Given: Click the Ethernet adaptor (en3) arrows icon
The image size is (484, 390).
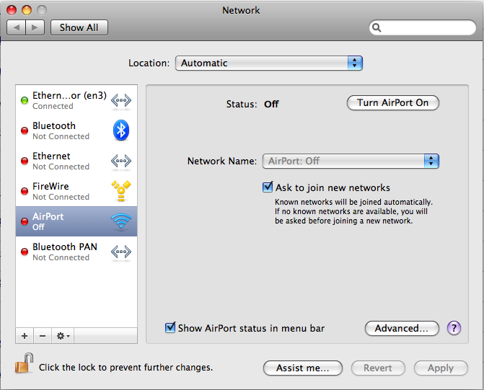Looking at the screenshot, I should click(x=121, y=101).
